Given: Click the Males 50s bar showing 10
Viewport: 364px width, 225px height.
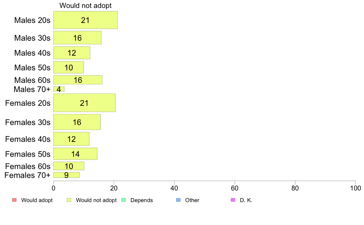Looking at the screenshot, I should pyautogui.click(x=69, y=67).
